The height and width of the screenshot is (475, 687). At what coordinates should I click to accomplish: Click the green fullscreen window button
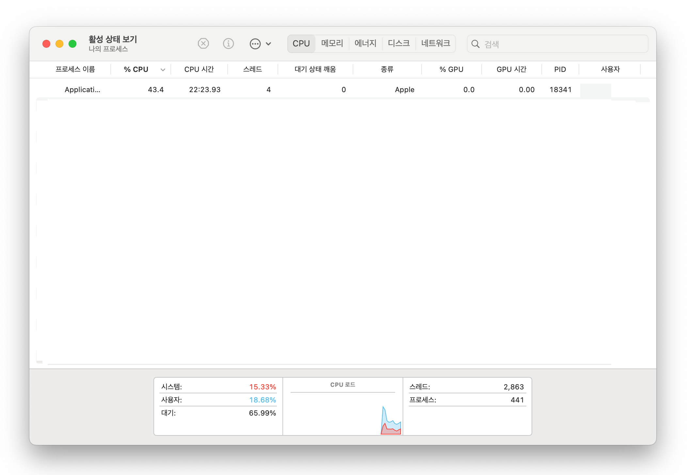coord(72,44)
